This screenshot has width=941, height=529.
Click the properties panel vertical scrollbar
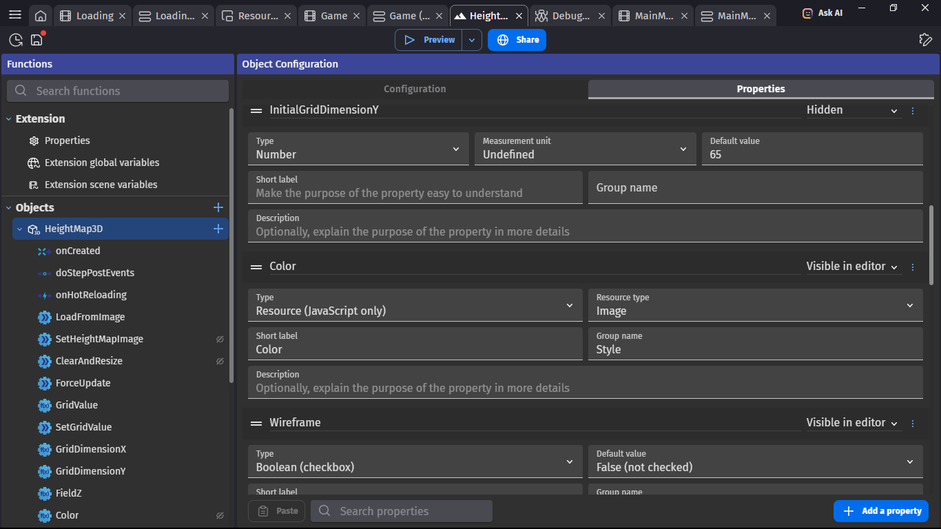click(x=931, y=245)
